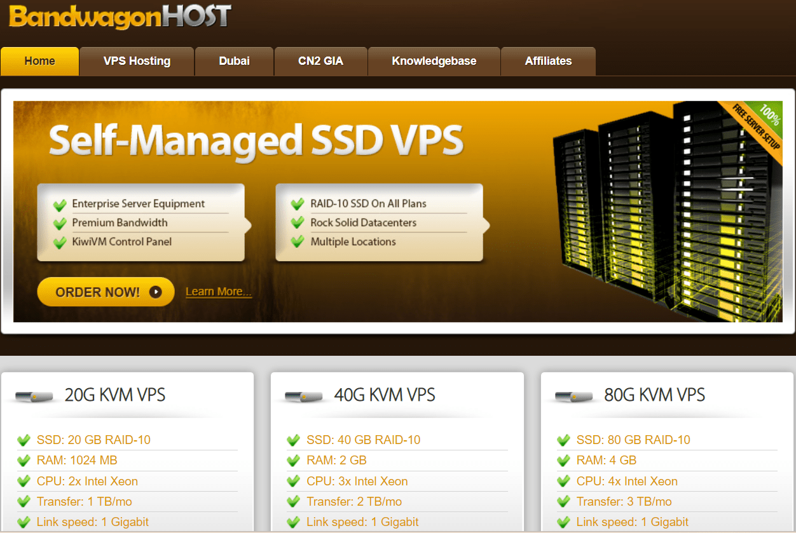Click the checkmark beside RAID-10 SSD On All Plans

pos(298,204)
